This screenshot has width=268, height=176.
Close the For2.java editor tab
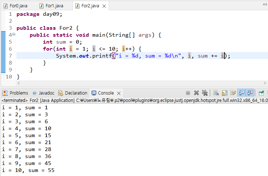pos(104,6)
